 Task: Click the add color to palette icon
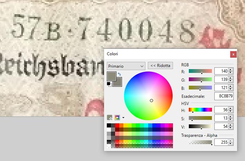[110, 117]
